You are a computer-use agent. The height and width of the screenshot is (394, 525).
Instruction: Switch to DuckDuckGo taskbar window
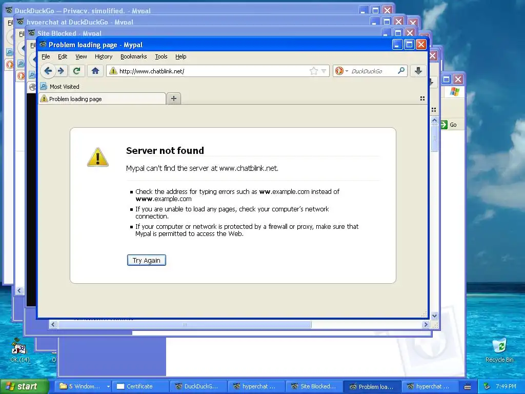pos(198,386)
